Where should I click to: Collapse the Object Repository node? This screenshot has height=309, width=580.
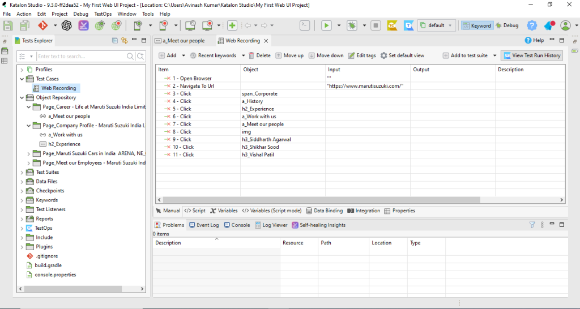(22, 97)
